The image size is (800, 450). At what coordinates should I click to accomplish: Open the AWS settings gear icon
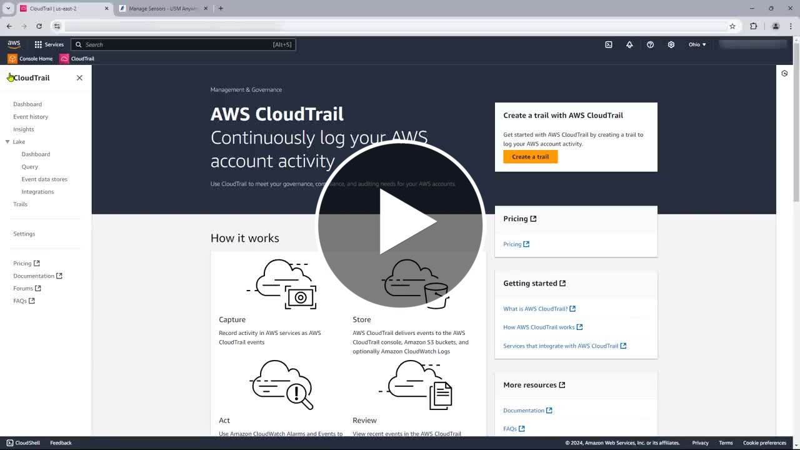671,44
